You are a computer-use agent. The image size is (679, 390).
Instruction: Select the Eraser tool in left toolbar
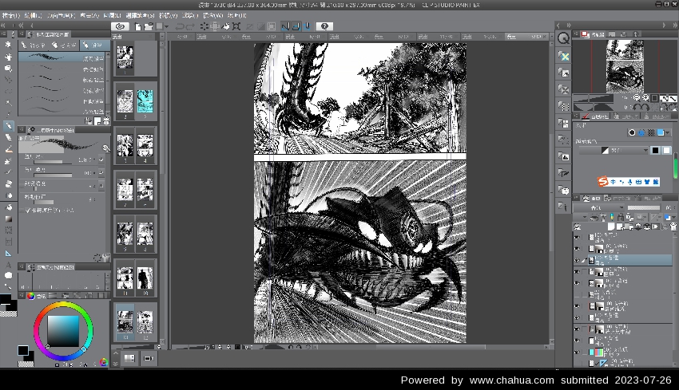click(8, 183)
